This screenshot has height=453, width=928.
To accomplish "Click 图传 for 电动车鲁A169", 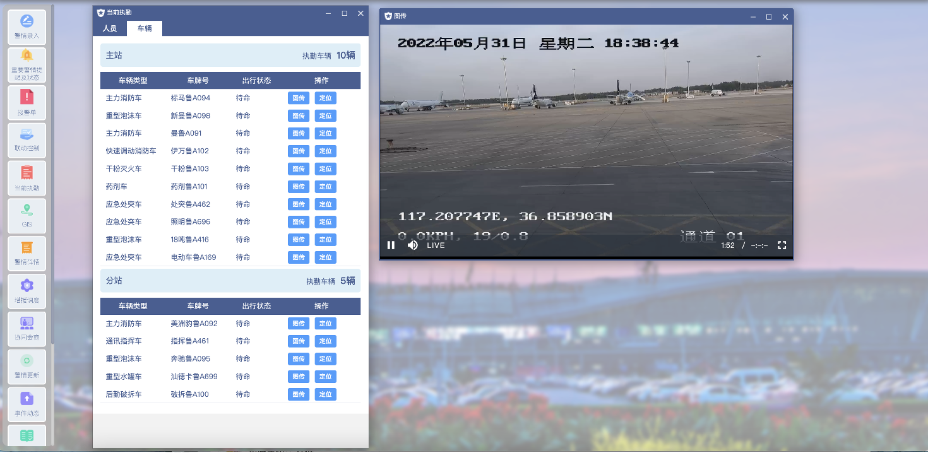I will (x=299, y=257).
